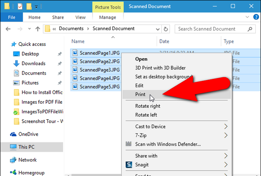Open Desktop in the navigation pane
The width and height of the screenshot is (261, 176).
pos(26,54)
